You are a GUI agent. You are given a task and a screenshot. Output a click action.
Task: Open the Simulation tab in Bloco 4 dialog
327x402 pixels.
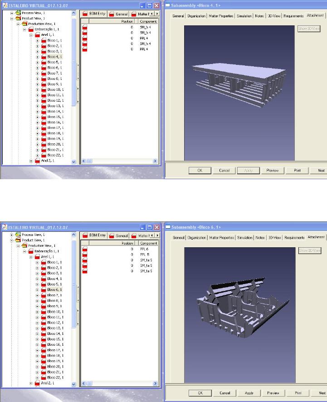point(244,16)
